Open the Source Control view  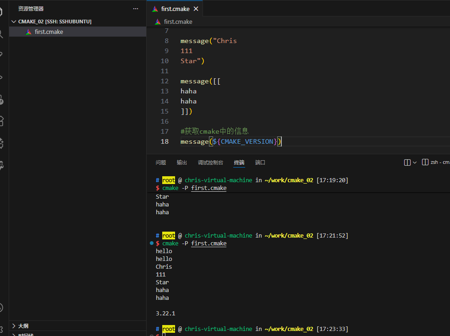2,55
